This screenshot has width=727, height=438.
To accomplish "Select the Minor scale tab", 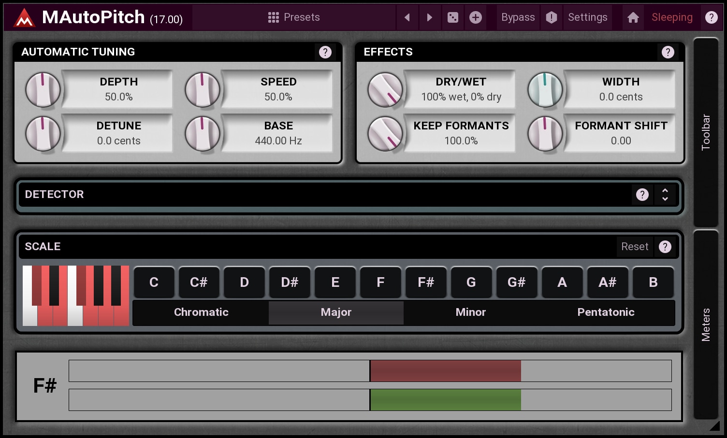I will click(x=471, y=312).
